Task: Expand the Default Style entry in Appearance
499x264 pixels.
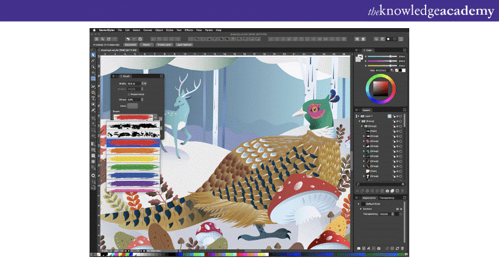Action: pos(359,204)
